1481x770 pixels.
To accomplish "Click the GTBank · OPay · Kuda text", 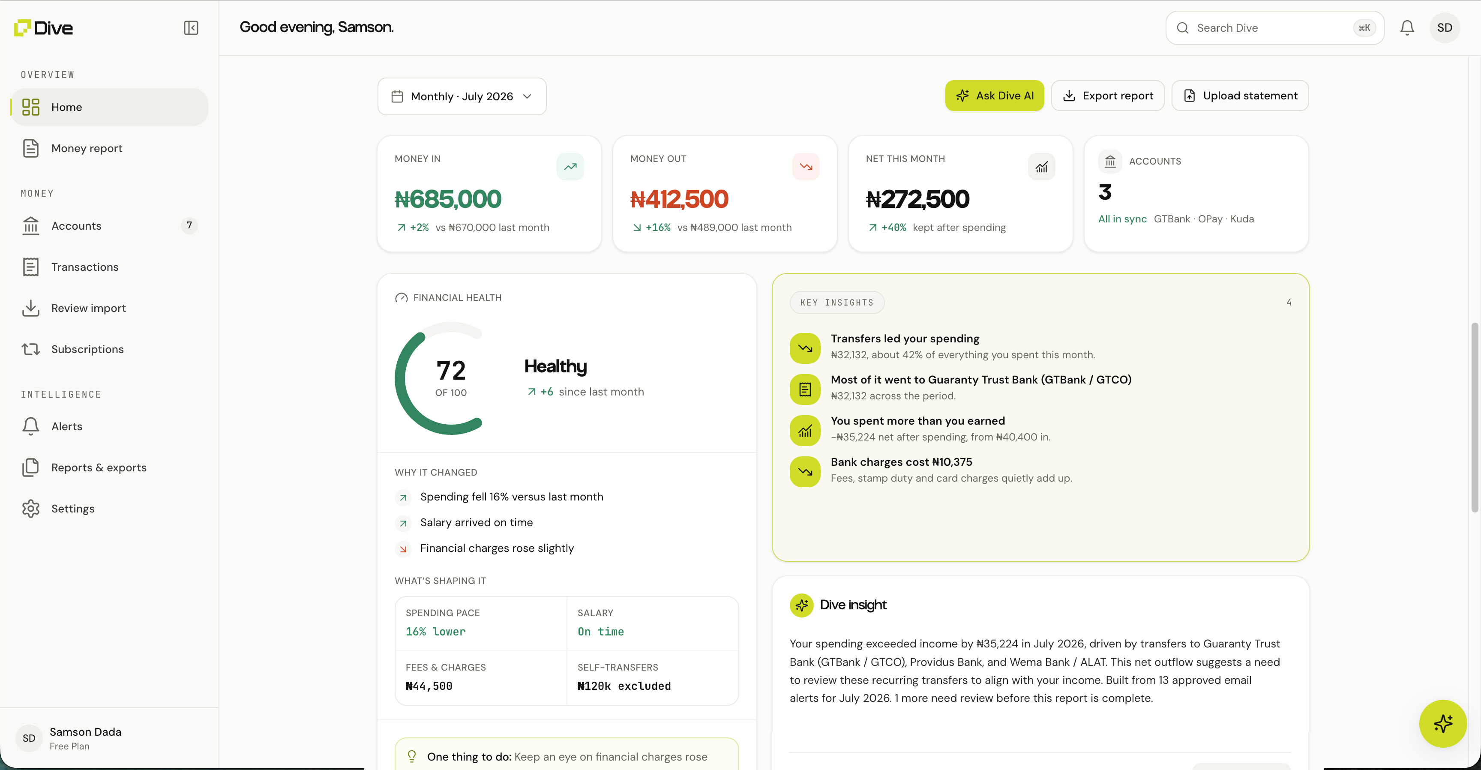I will point(1204,219).
